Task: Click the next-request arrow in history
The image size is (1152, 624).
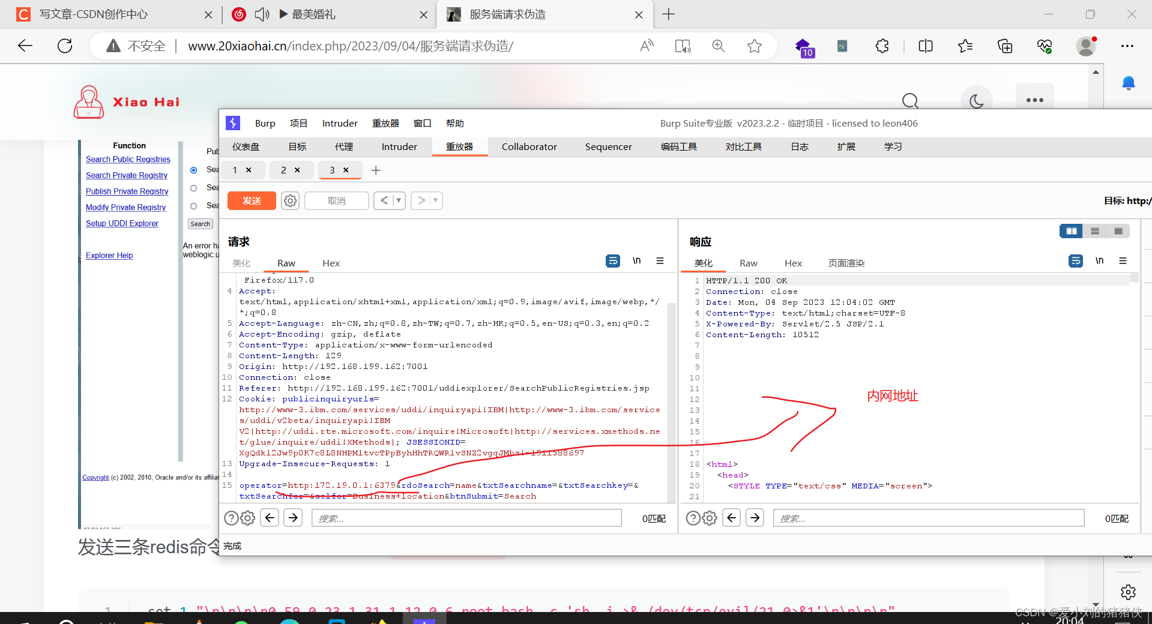Action: click(421, 200)
